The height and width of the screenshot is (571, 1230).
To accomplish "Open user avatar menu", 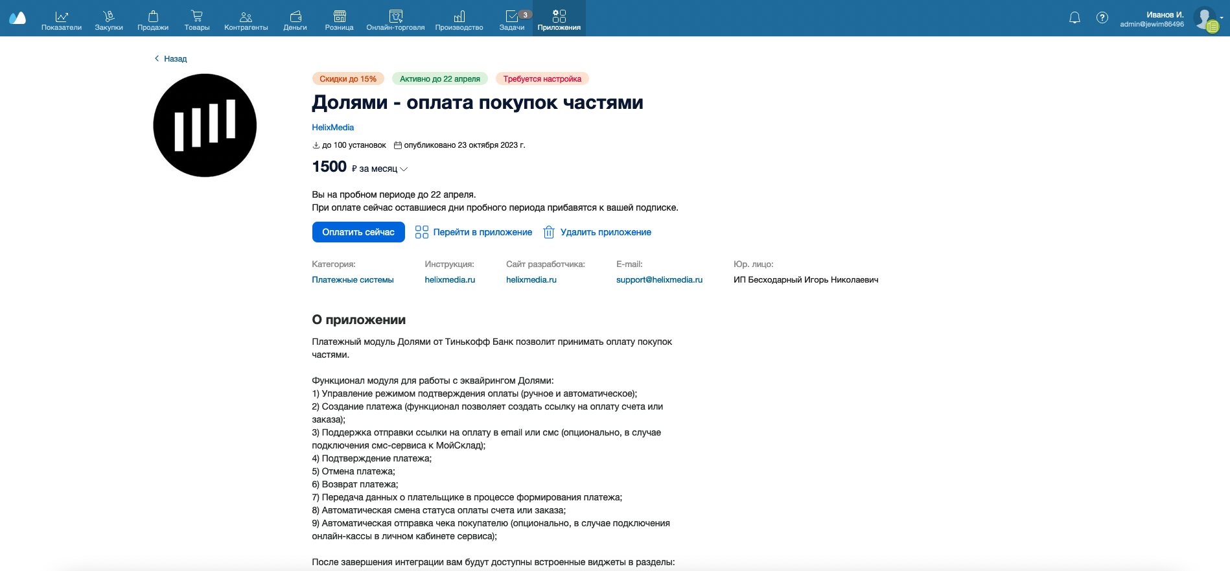I will [x=1205, y=18].
